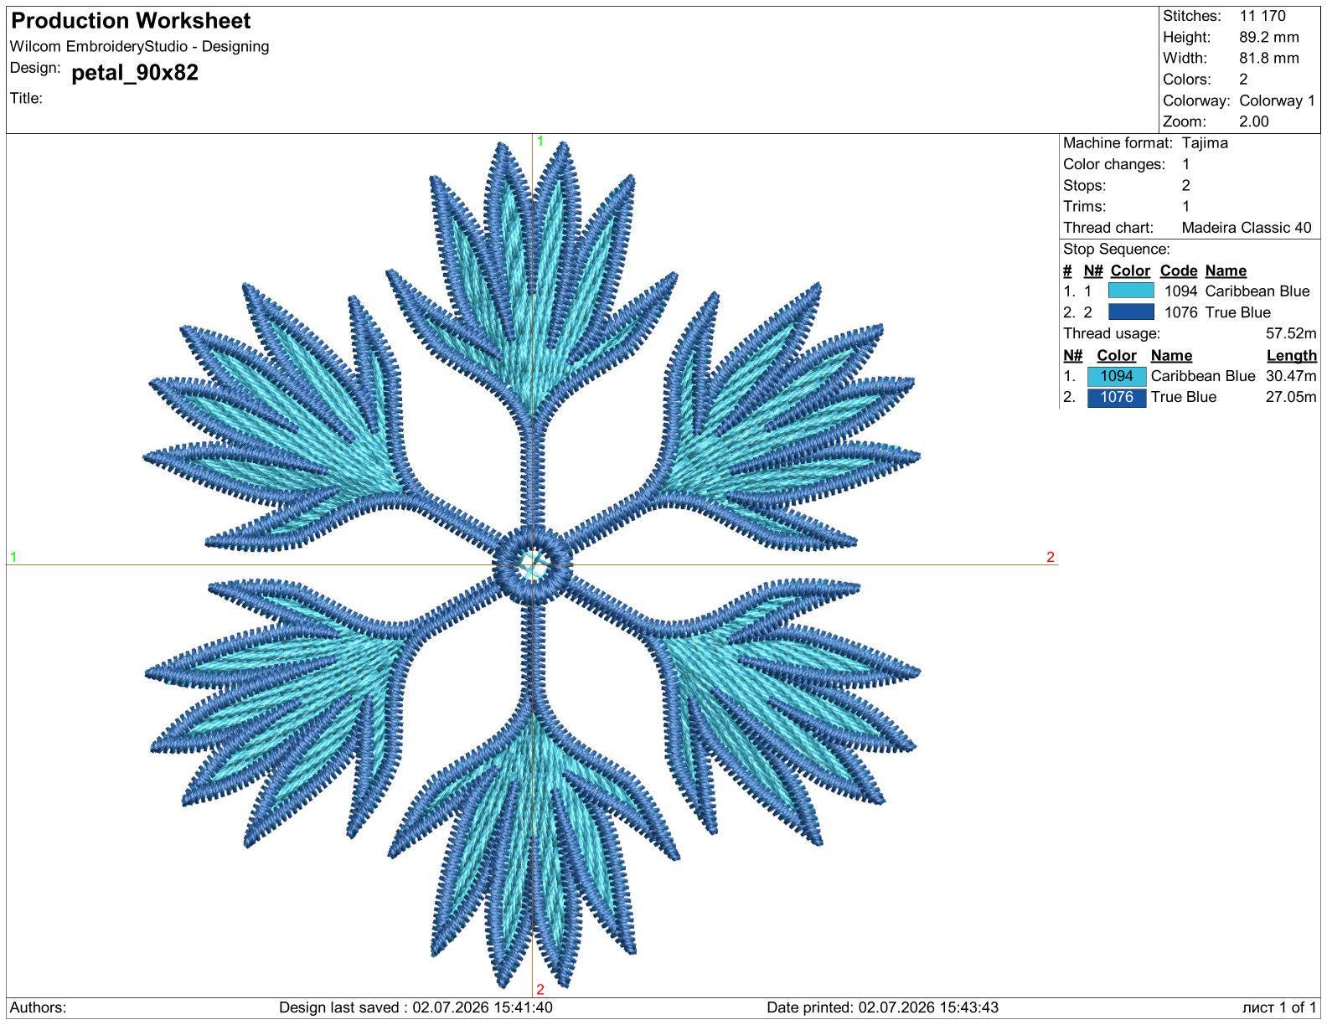Screen dimensions: 1327x1025
Task: Click the "Authors:" label in the footer
Action: (x=38, y=1007)
